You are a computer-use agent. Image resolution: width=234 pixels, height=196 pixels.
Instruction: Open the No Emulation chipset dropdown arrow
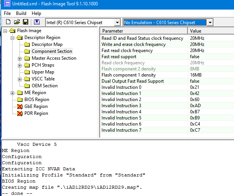[210, 23]
